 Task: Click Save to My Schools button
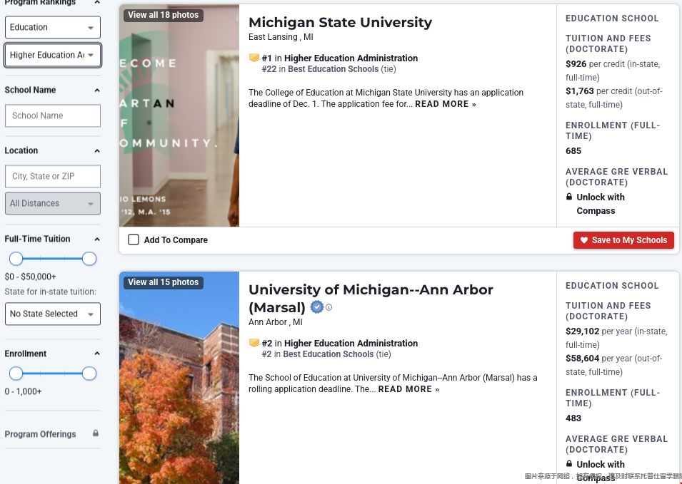click(x=623, y=240)
